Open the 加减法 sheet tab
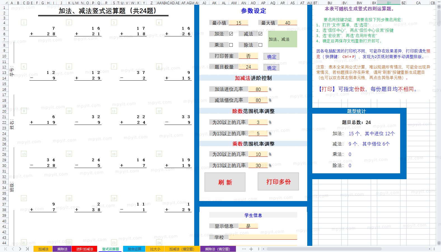441x252 pixels. 43,249
